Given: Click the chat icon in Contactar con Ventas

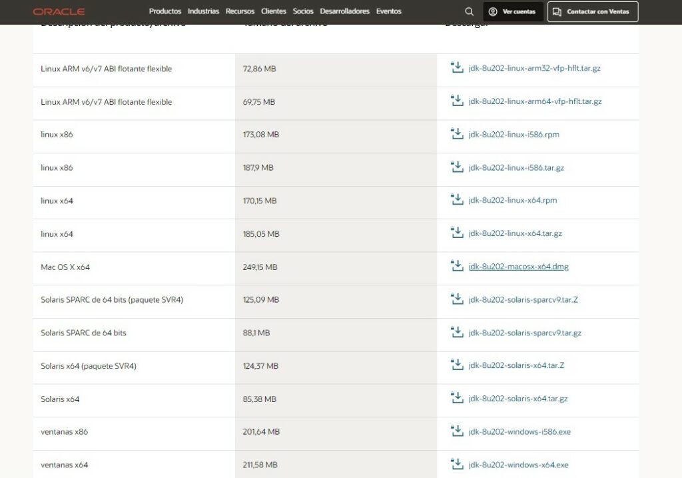Looking at the screenshot, I should pos(557,12).
